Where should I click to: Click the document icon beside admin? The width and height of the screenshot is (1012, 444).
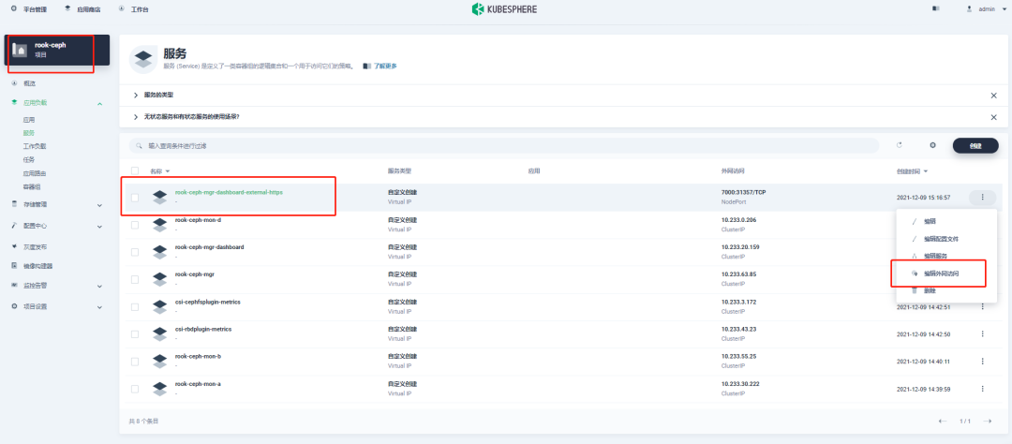pyautogui.click(x=936, y=9)
